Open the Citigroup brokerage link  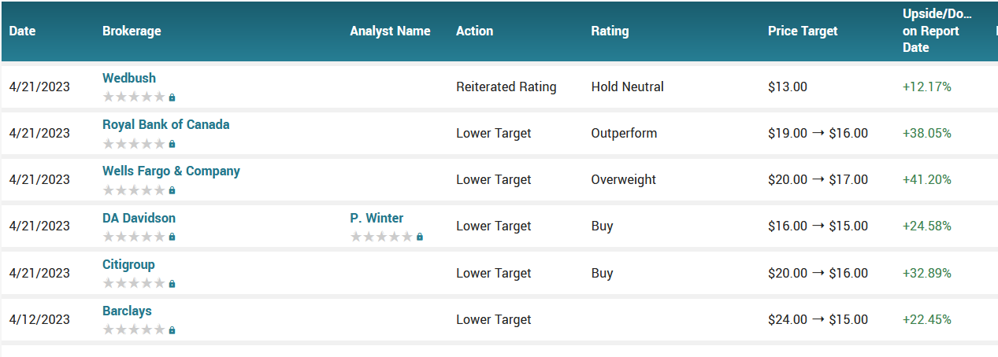click(128, 264)
